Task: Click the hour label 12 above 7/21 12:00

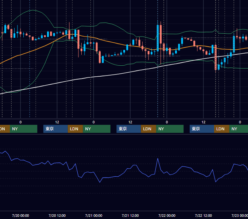Action: [130, 122]
